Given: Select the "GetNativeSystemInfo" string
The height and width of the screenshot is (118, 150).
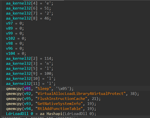Looking at the screenshot, I should 59,104.
